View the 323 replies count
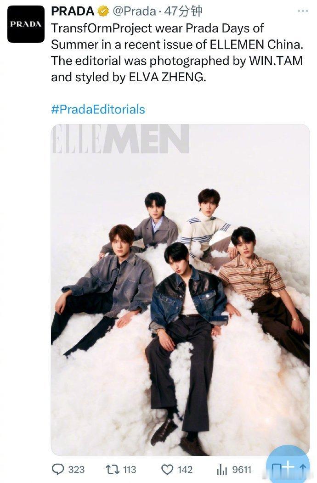 [76, 469]
